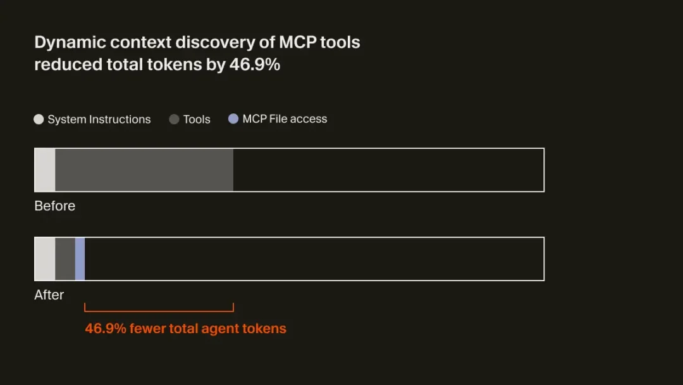Click the empty dark area of After bar
Screen dimensions: 683x385
[x=314, y=259]
